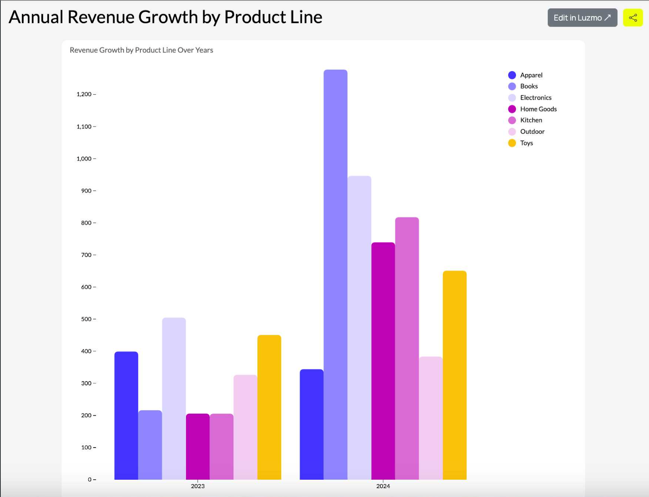Click the Kitchen legend color marker
Screen dimensions: 649x497
[x=511, y=120]
